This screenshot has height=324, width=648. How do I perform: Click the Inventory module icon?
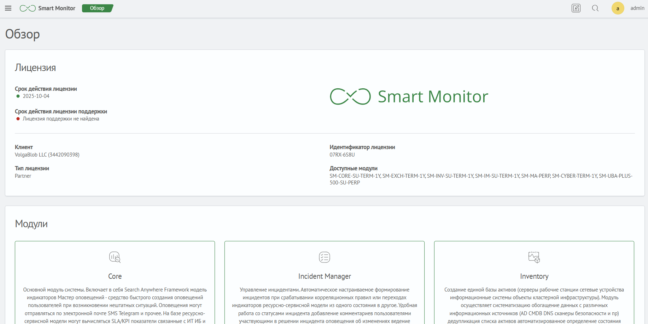click(x=534, y=257)
